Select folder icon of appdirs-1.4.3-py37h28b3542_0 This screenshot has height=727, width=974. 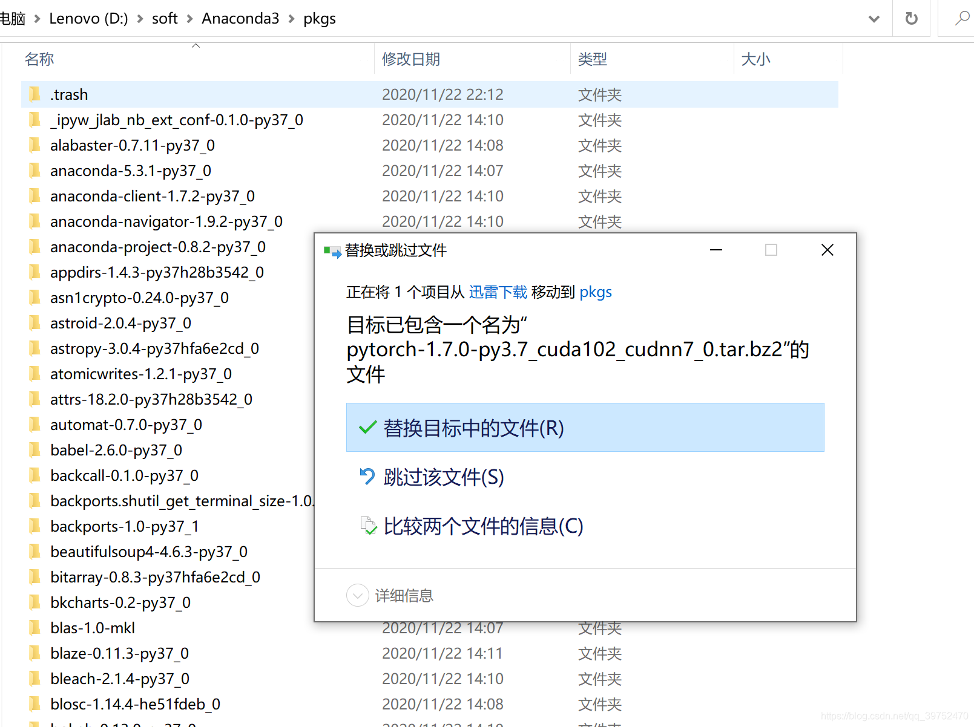(35, 272)
